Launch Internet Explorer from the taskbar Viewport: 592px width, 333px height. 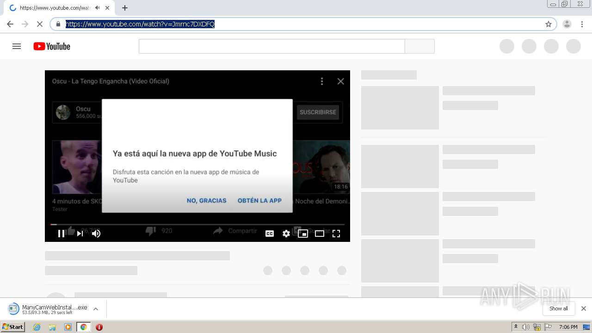[37, 327]
